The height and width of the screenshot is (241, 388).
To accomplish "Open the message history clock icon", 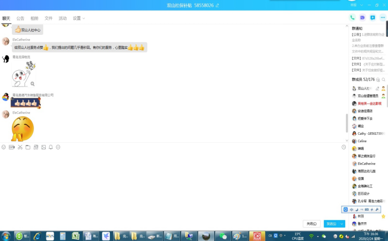I will [344, 147].
